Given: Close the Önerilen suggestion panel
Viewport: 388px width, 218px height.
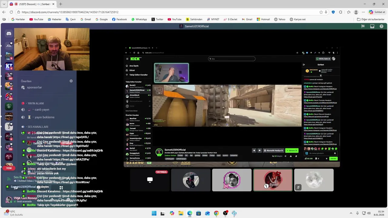Looking at the screenshot, I should [71, 81].
